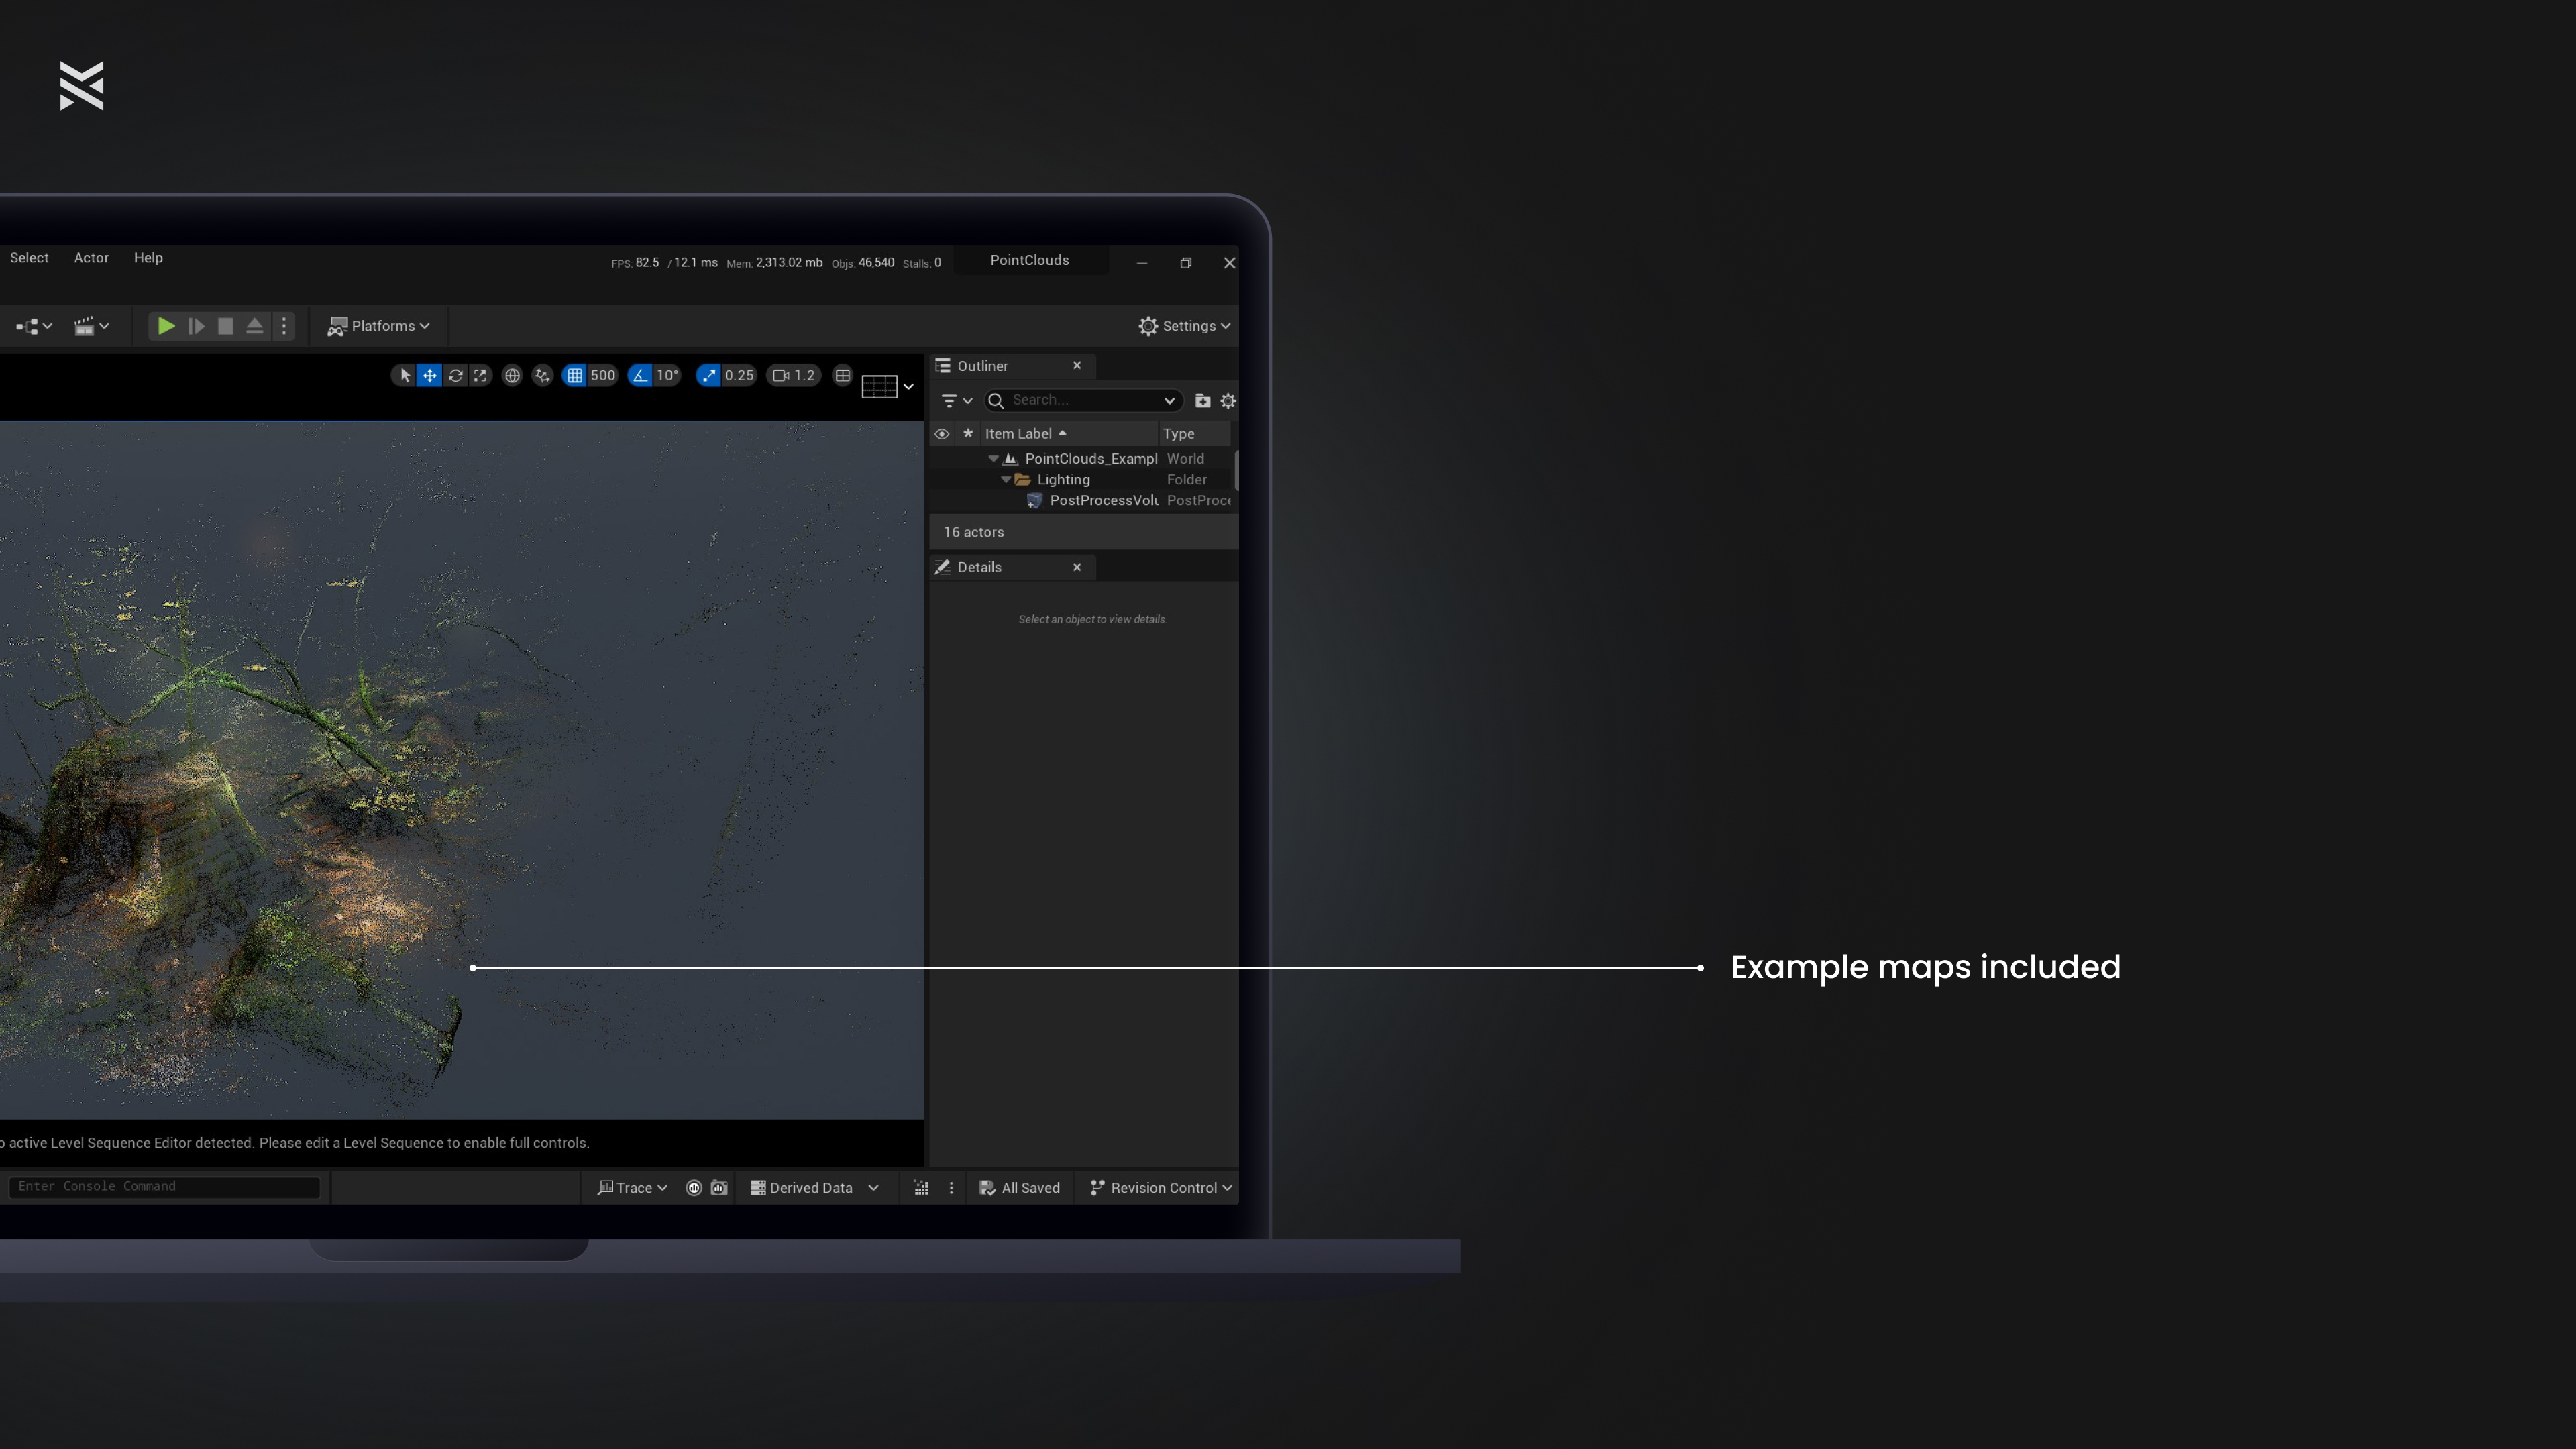
Task: Toggle rotation snapping angle icon
Action: (x=640, y=376)
